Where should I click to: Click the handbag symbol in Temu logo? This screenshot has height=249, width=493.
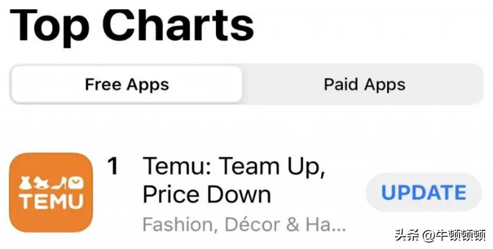pos(76,183)
